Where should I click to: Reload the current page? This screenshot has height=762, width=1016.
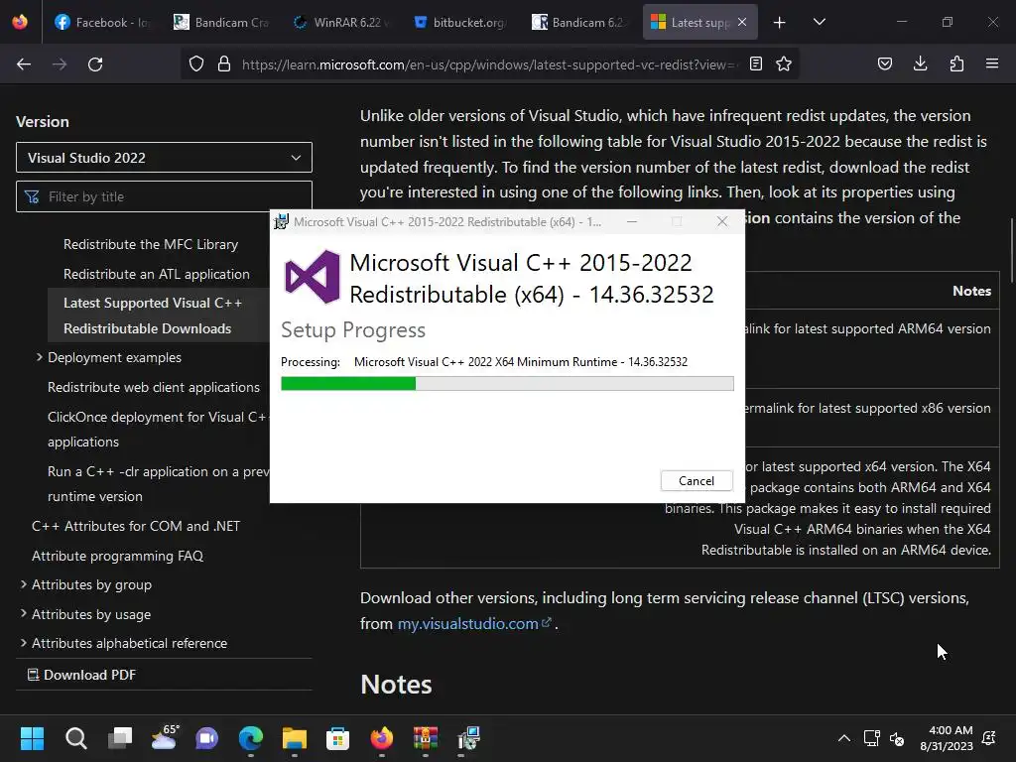pyautogui.click(x=95, y=64)
